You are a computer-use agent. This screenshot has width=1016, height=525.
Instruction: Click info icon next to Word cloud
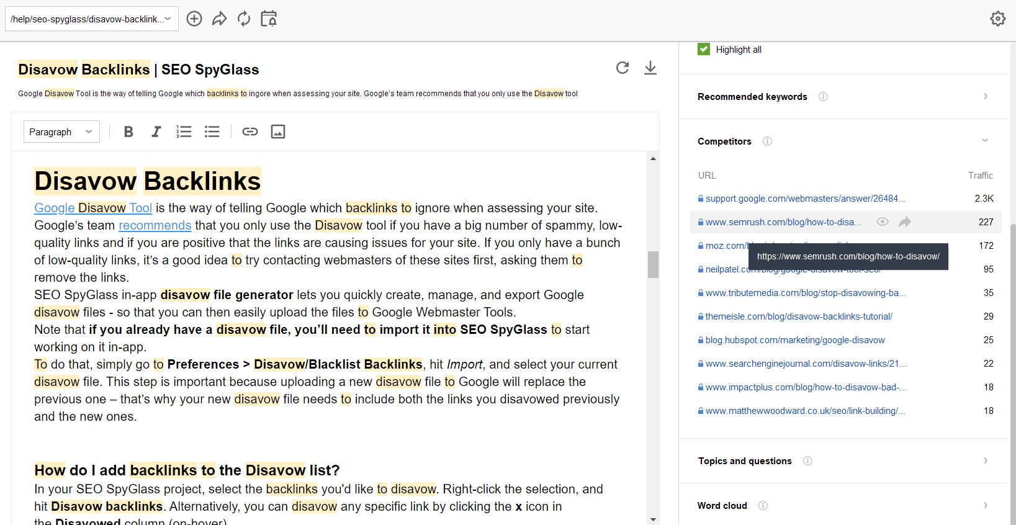pos(763,506)
